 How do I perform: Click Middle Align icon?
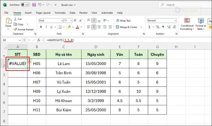(94, 20)
